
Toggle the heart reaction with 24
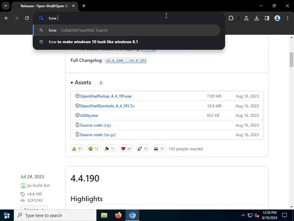(126, 149)
